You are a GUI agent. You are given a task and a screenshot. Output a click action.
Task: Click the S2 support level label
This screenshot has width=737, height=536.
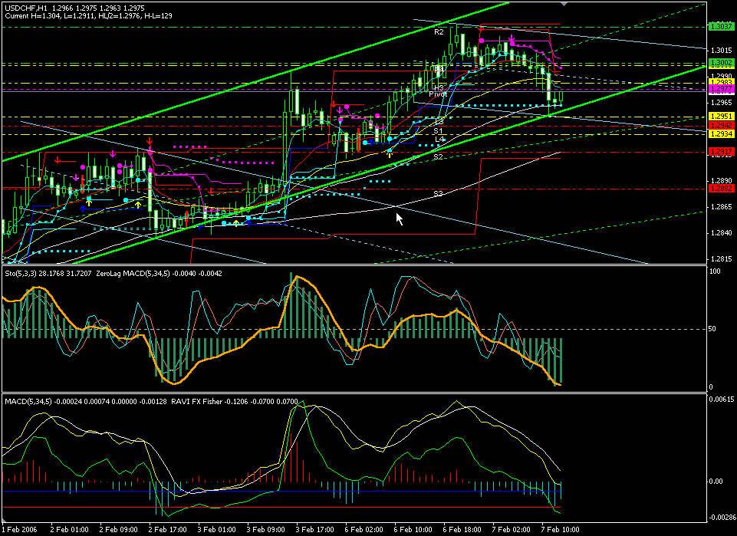pyautogui.click(x=438, y=156)
